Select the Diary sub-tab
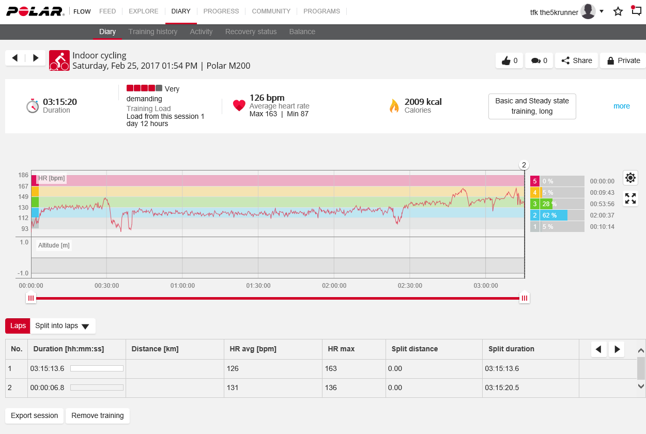This screenshot has width=646, height=434. click(107, 32)
